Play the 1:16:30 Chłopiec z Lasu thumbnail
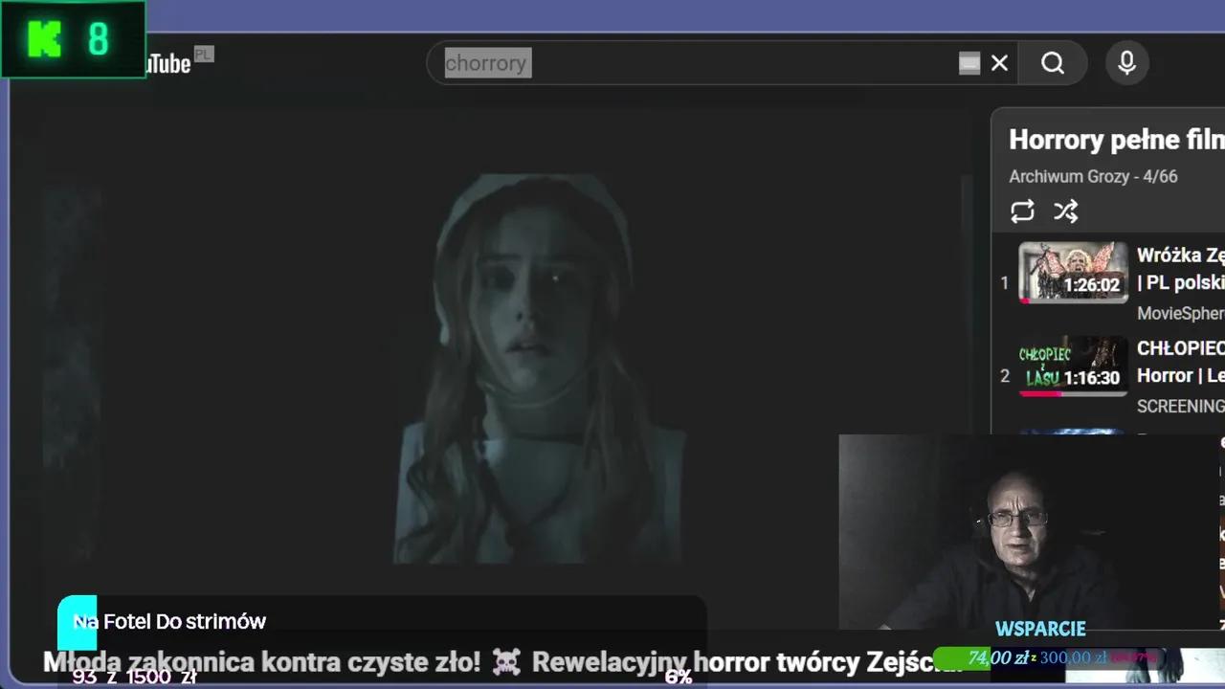The width and height of the screenshot is (1225, 689). pos(1073,366)
